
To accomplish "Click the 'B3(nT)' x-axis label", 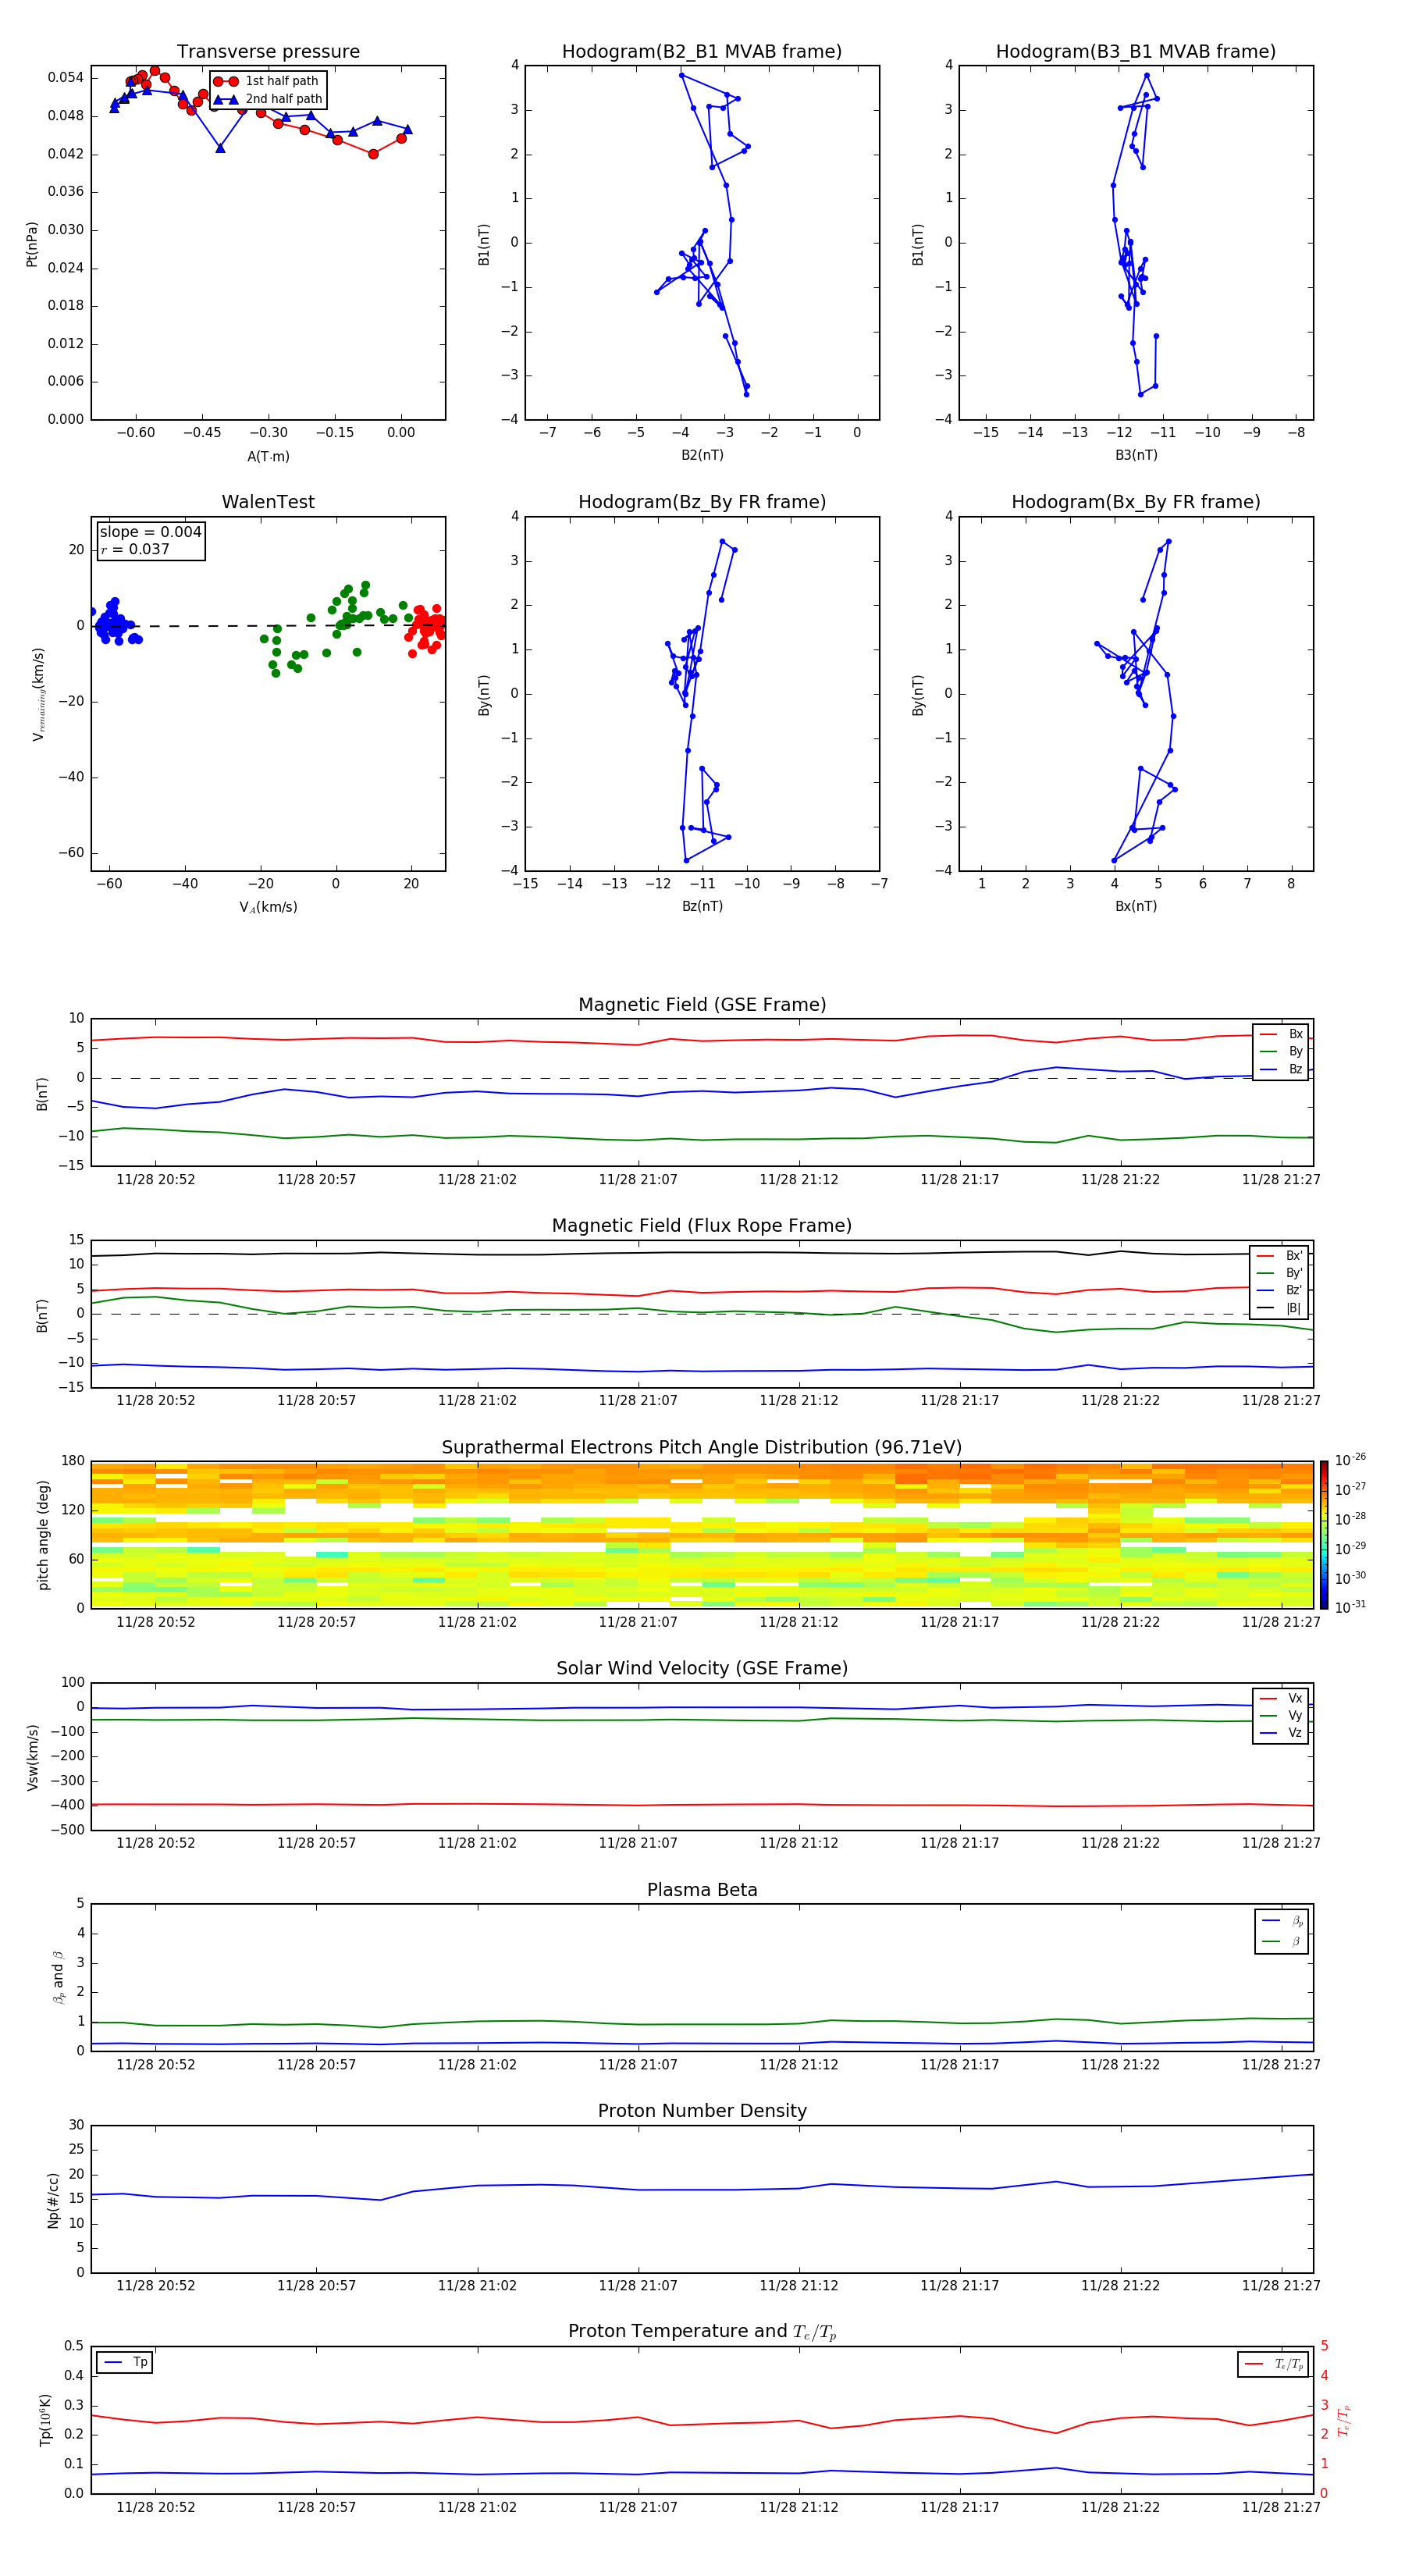I will click(1136, 455).
